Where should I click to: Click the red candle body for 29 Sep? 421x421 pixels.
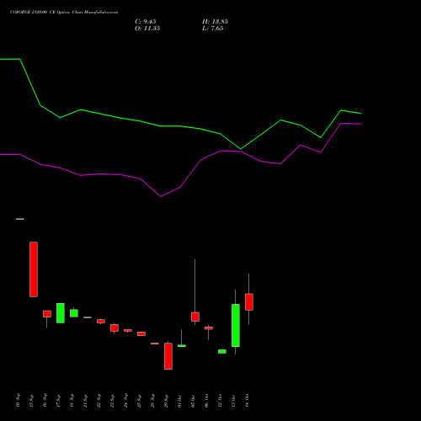coord(168,356)
